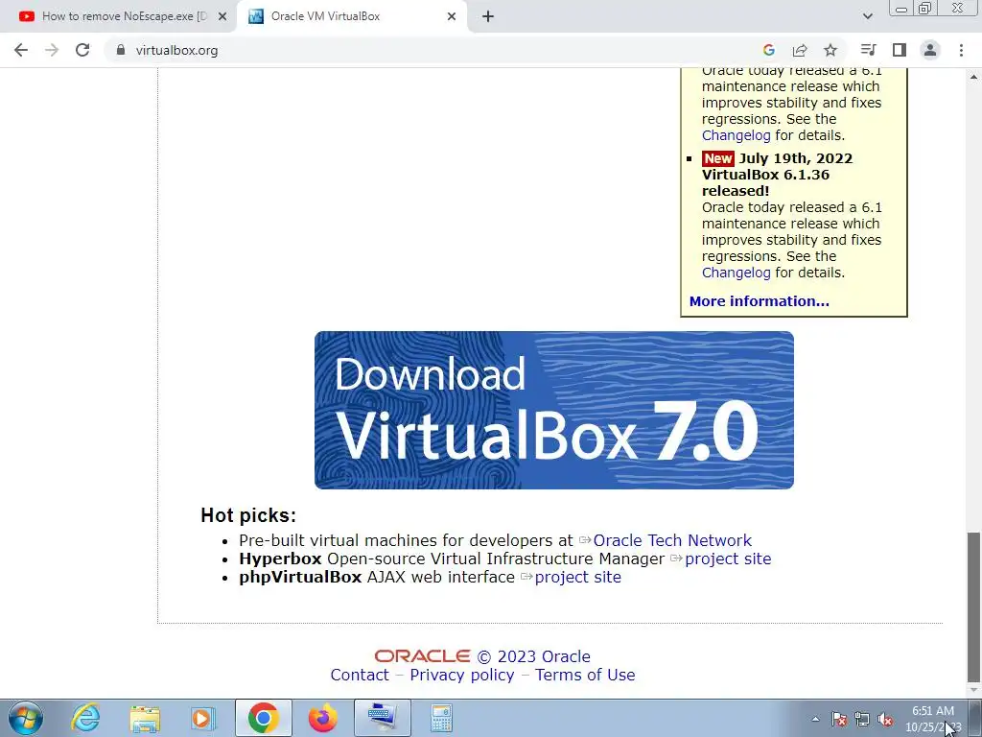Screen dimensions: 982x737
Task: Open a new tab with plus button
Action: 488,16
